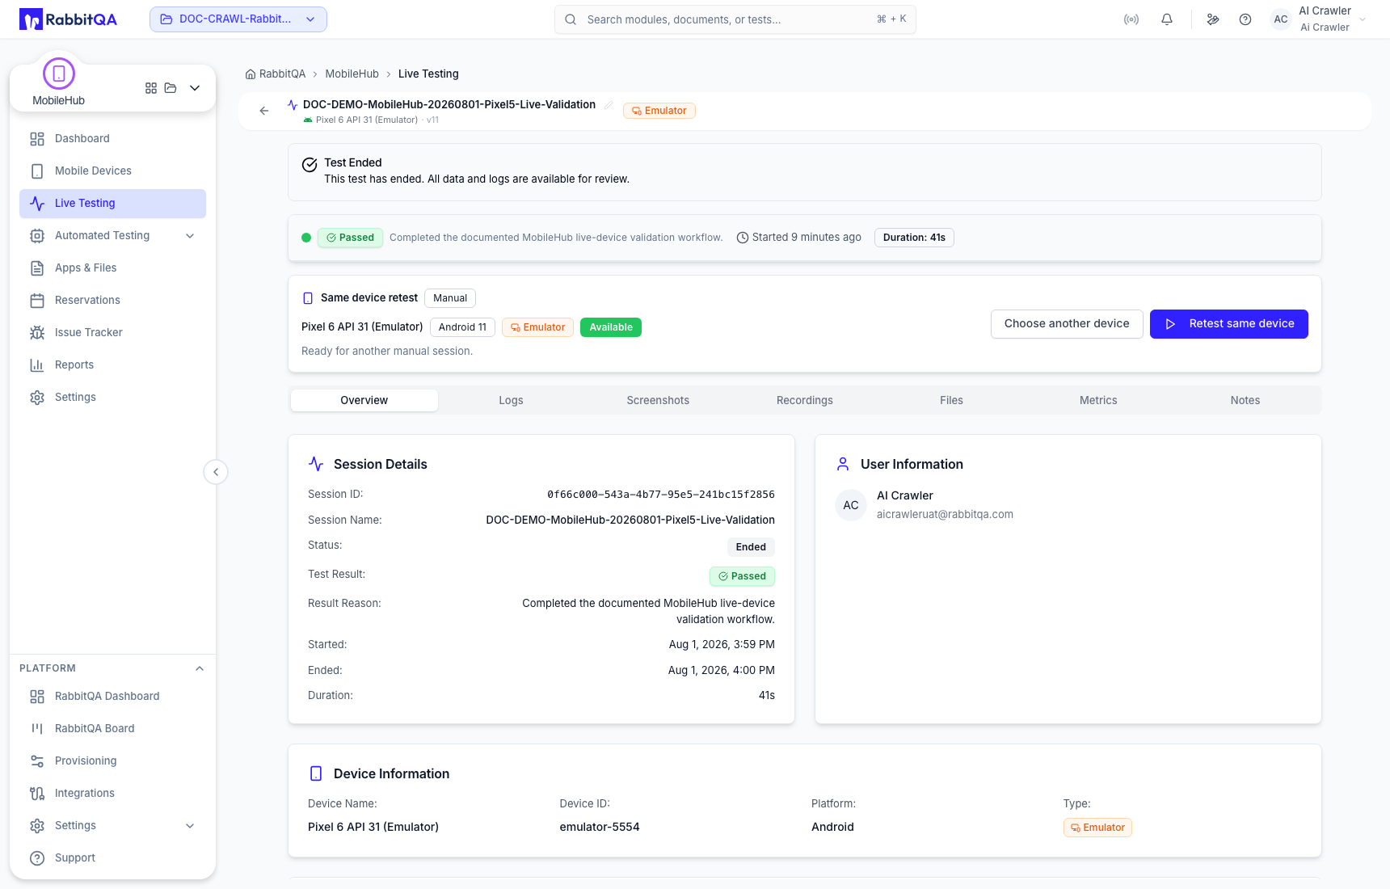The height and width of the screenshot is (889, 1390).
Task: Click the green Available status badge
Action: pos(611,327)
